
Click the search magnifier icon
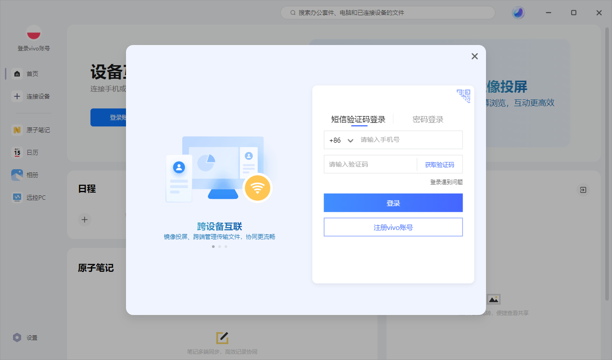(x=293, y=13)
